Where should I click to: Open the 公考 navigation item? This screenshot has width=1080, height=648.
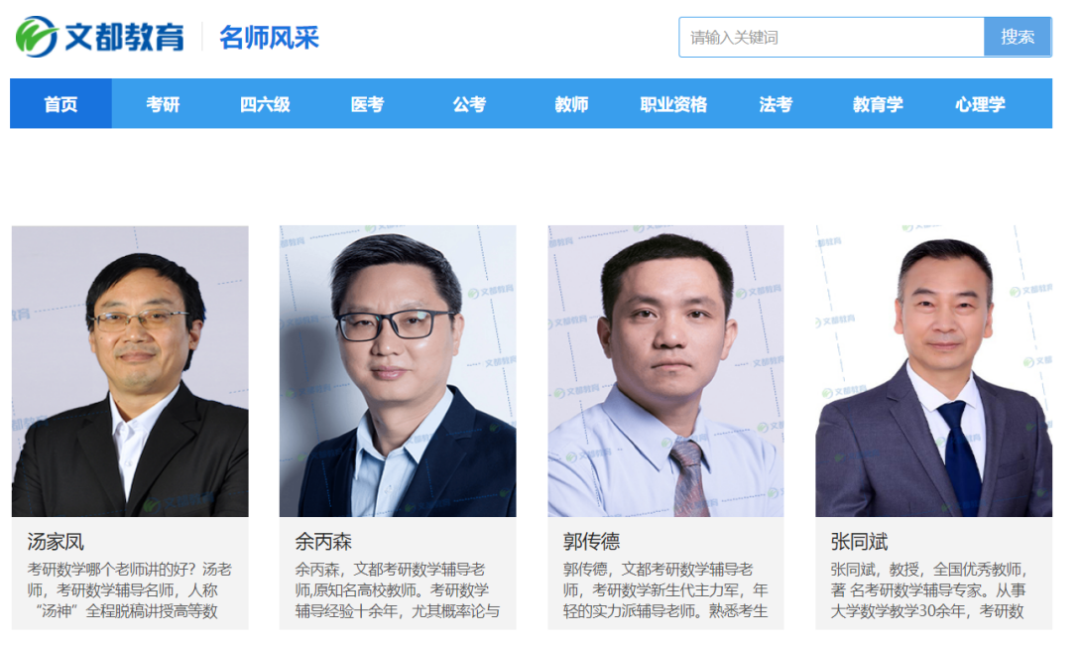[469, 104]
